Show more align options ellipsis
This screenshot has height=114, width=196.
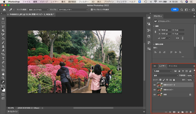183,57
